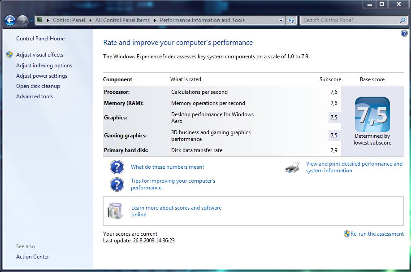Click the blue 7,5 base score badge

[372, 114]
